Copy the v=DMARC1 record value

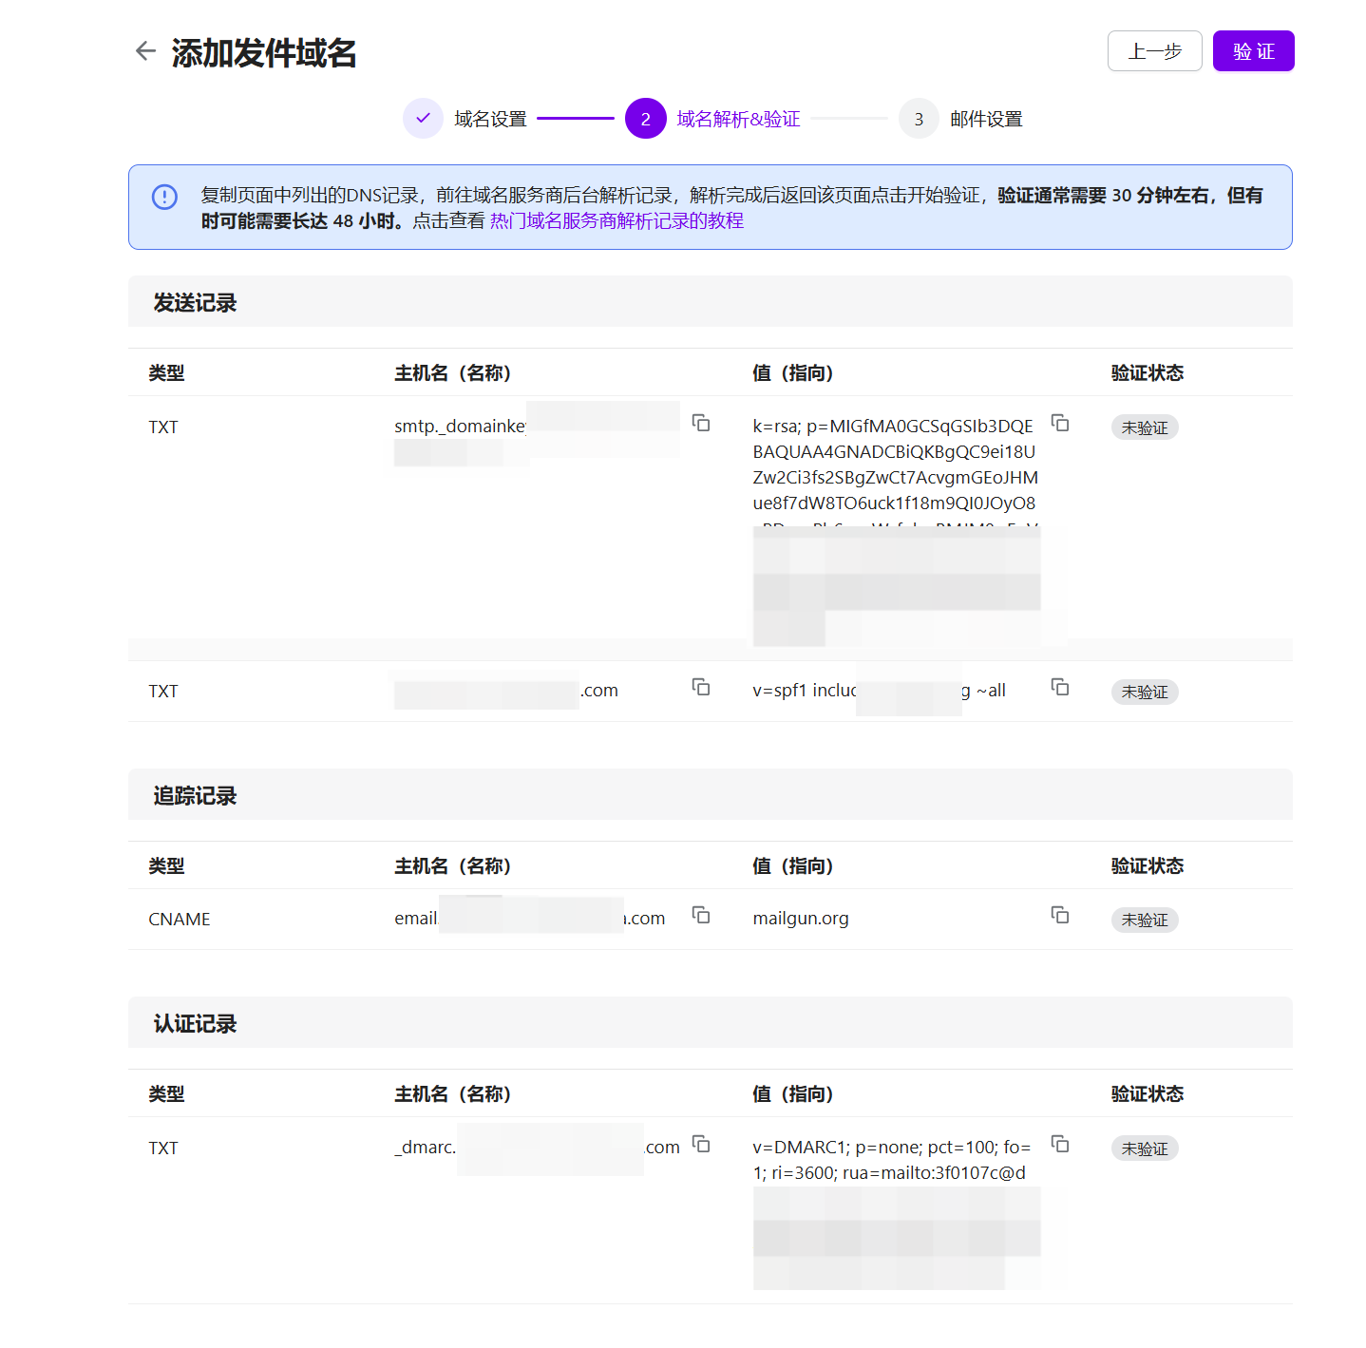[1060, 1144]
